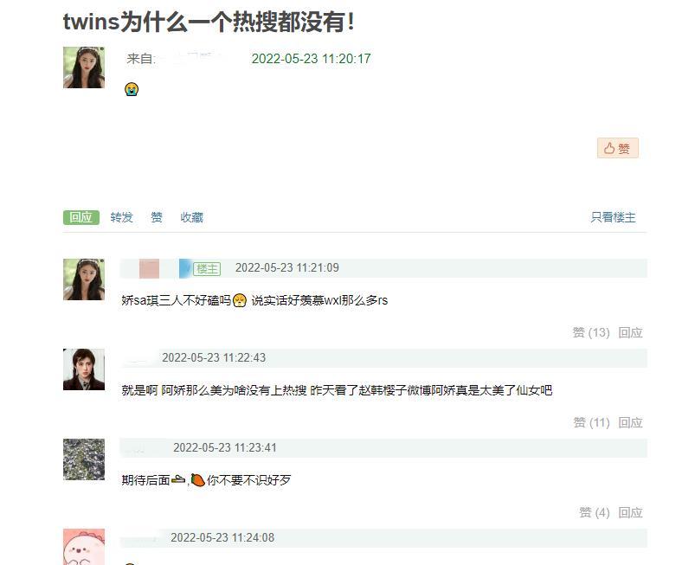
Task: Toggle 只看楼主 filter
Action: pyautogui.click(x=614, y=217)
